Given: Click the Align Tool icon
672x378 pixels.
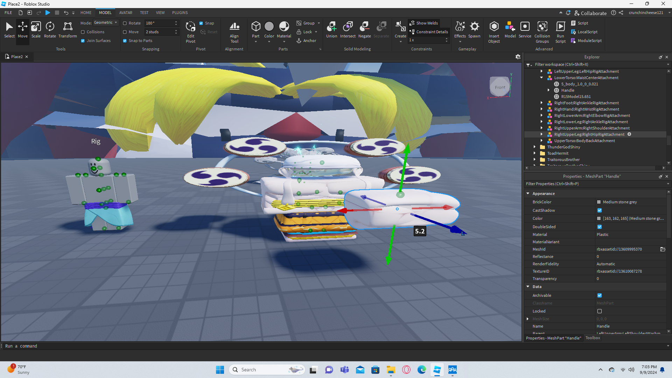Looking at the screenshot, I should 234,31.
